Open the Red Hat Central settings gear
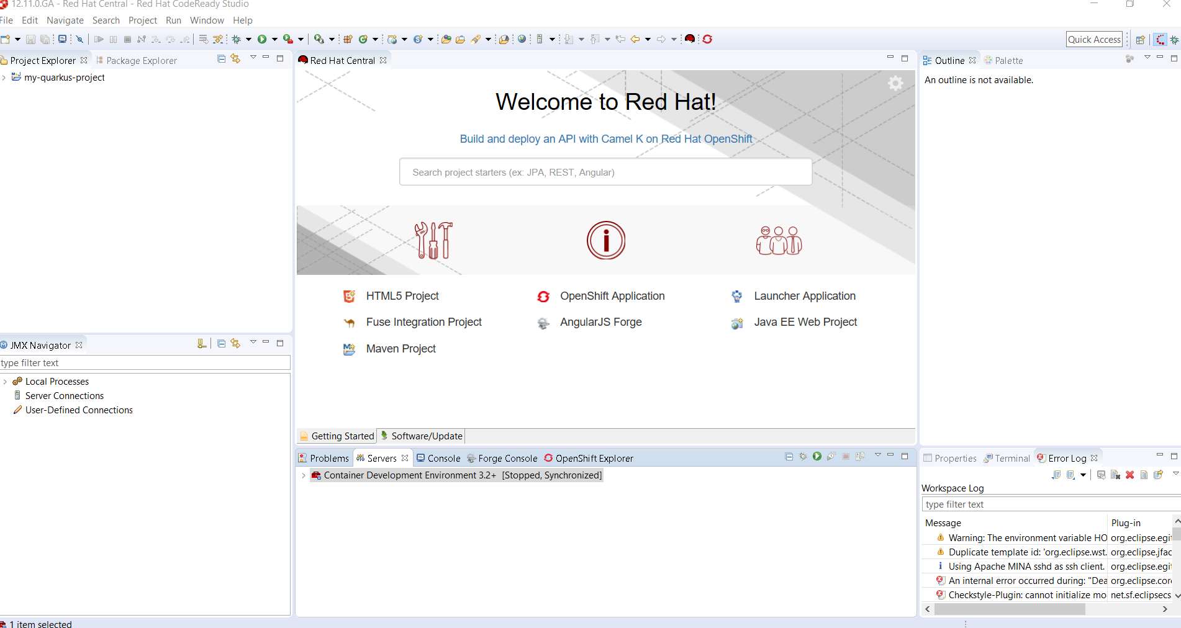1181x628 pixels. 895,83
